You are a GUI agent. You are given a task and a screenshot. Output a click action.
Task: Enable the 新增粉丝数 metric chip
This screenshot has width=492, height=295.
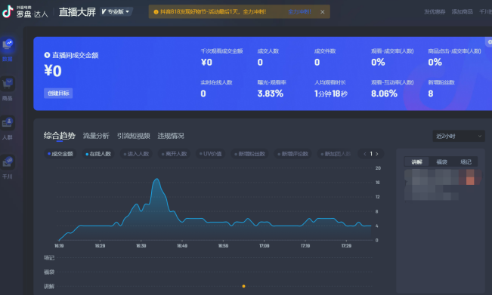tap(249, 154)
